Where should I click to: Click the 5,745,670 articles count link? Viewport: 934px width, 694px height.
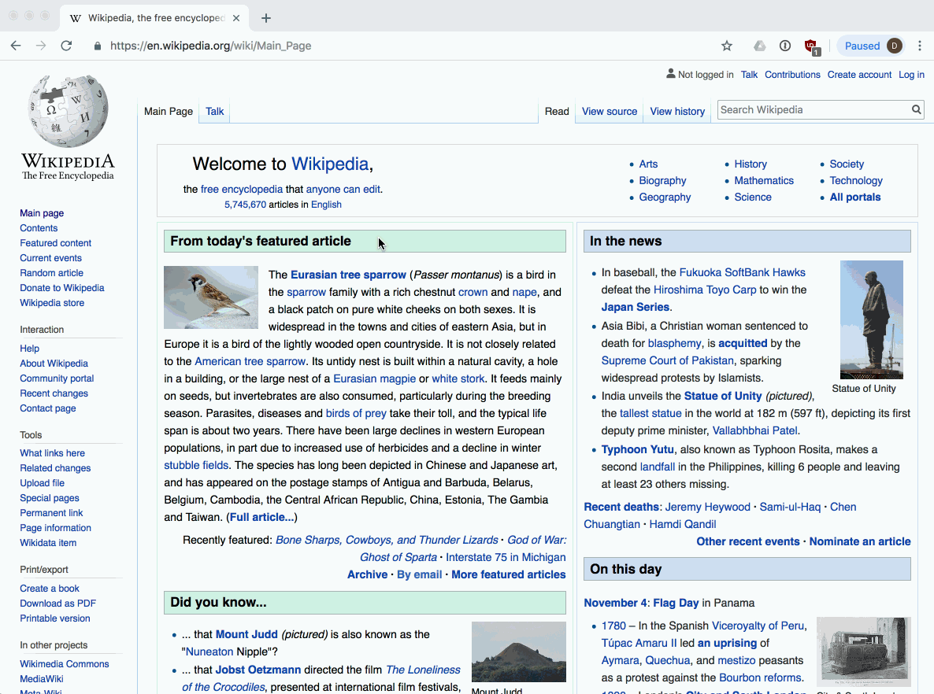[x=246, y=204]
